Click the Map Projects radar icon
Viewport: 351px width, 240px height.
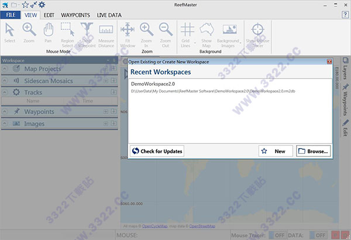coord(16,68)
